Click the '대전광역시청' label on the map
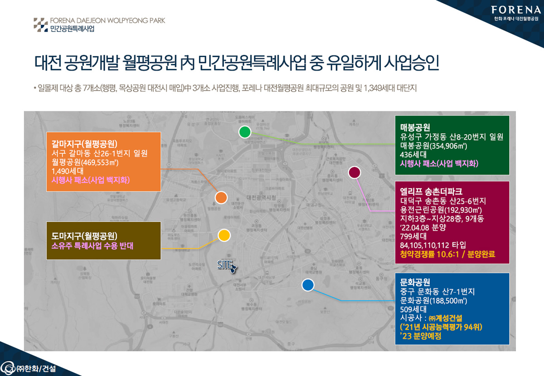This screenshot has width=544, height=376. pos(262,197)
